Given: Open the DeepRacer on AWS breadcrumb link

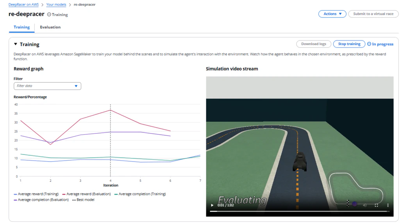Looking at the screenshot, I should [23, 5].
